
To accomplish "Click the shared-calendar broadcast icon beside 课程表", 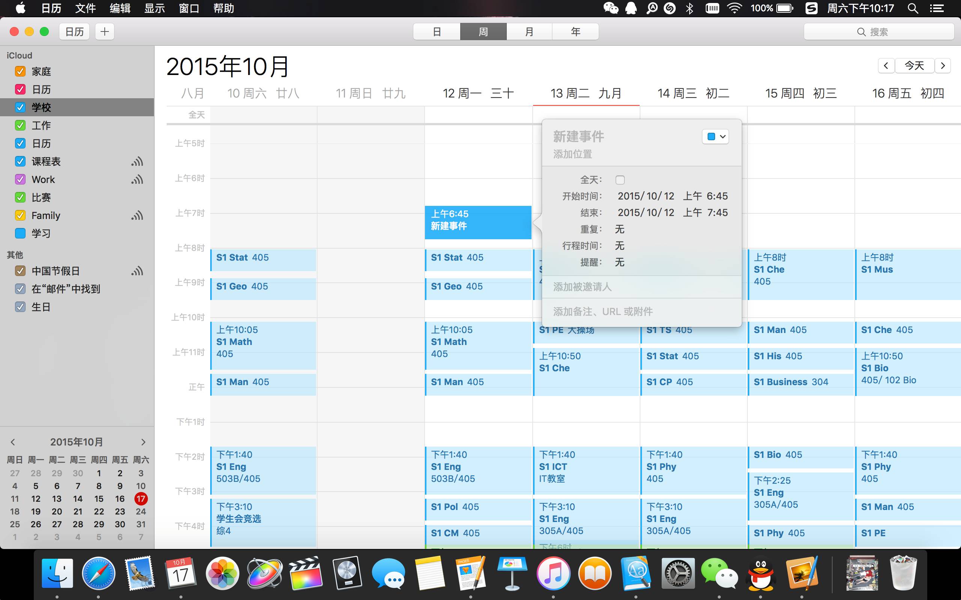I will click(x=137, y=162).
